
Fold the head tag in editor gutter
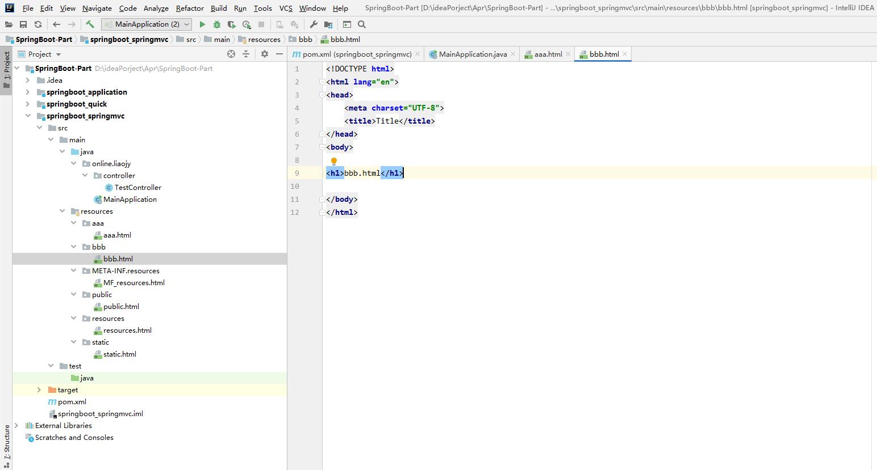pos(322,95)
